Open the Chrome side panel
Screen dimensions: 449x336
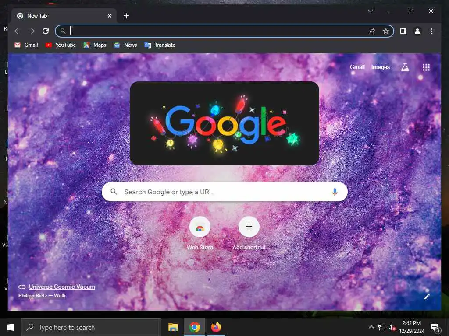point(403,31)
